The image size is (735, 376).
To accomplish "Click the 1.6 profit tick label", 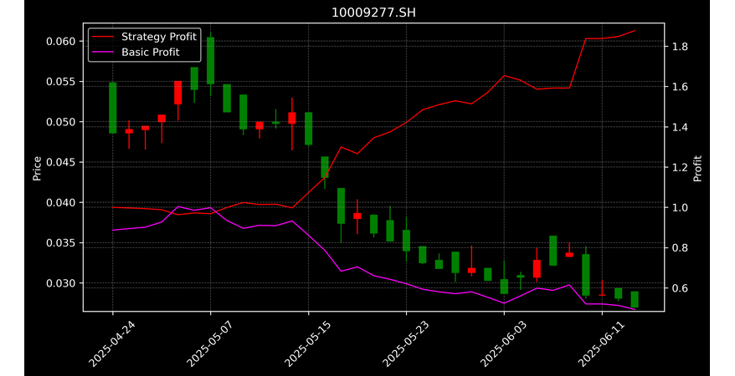I will (678, 87).
